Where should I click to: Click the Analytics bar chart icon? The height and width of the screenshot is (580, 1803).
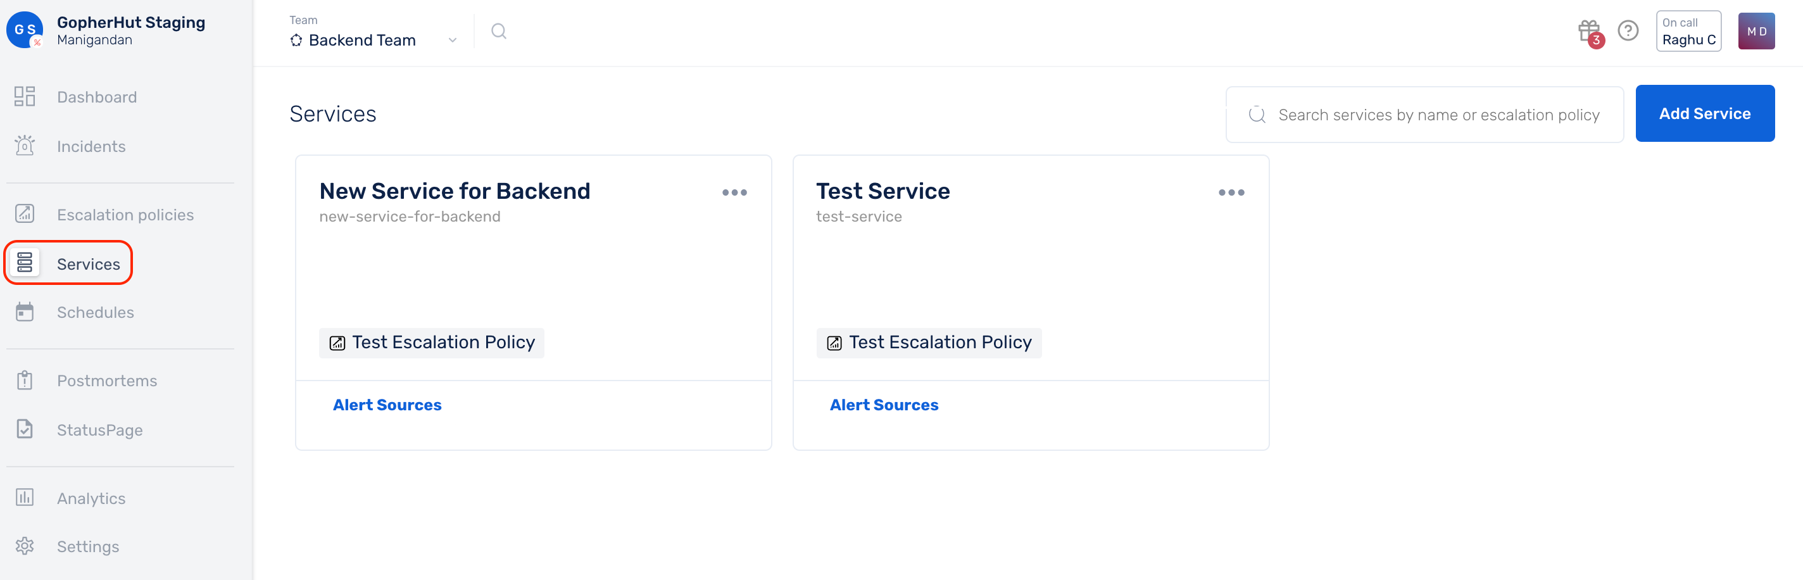(x=25, y=498)
